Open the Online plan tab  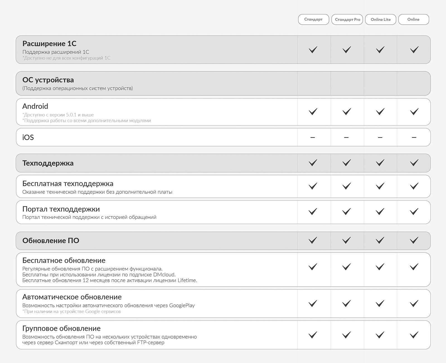pyautogui.click(x=414, y=20)
